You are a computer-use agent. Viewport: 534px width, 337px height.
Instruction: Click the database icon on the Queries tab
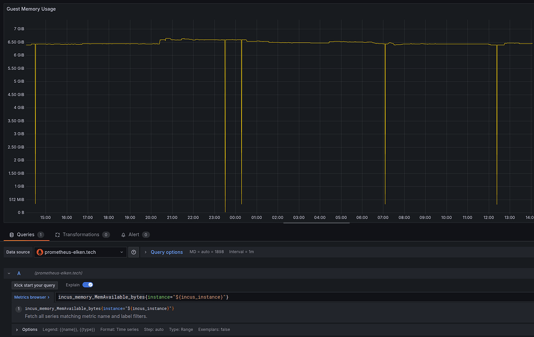point(11,234)
